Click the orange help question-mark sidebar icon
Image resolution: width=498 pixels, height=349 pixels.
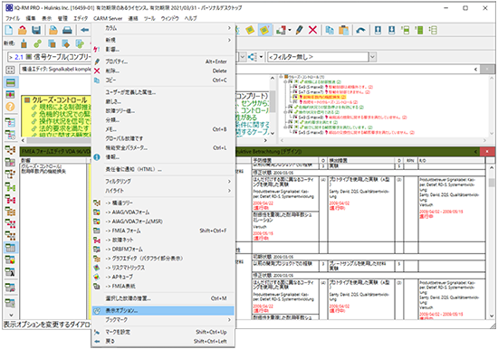[x=10, y=107]
